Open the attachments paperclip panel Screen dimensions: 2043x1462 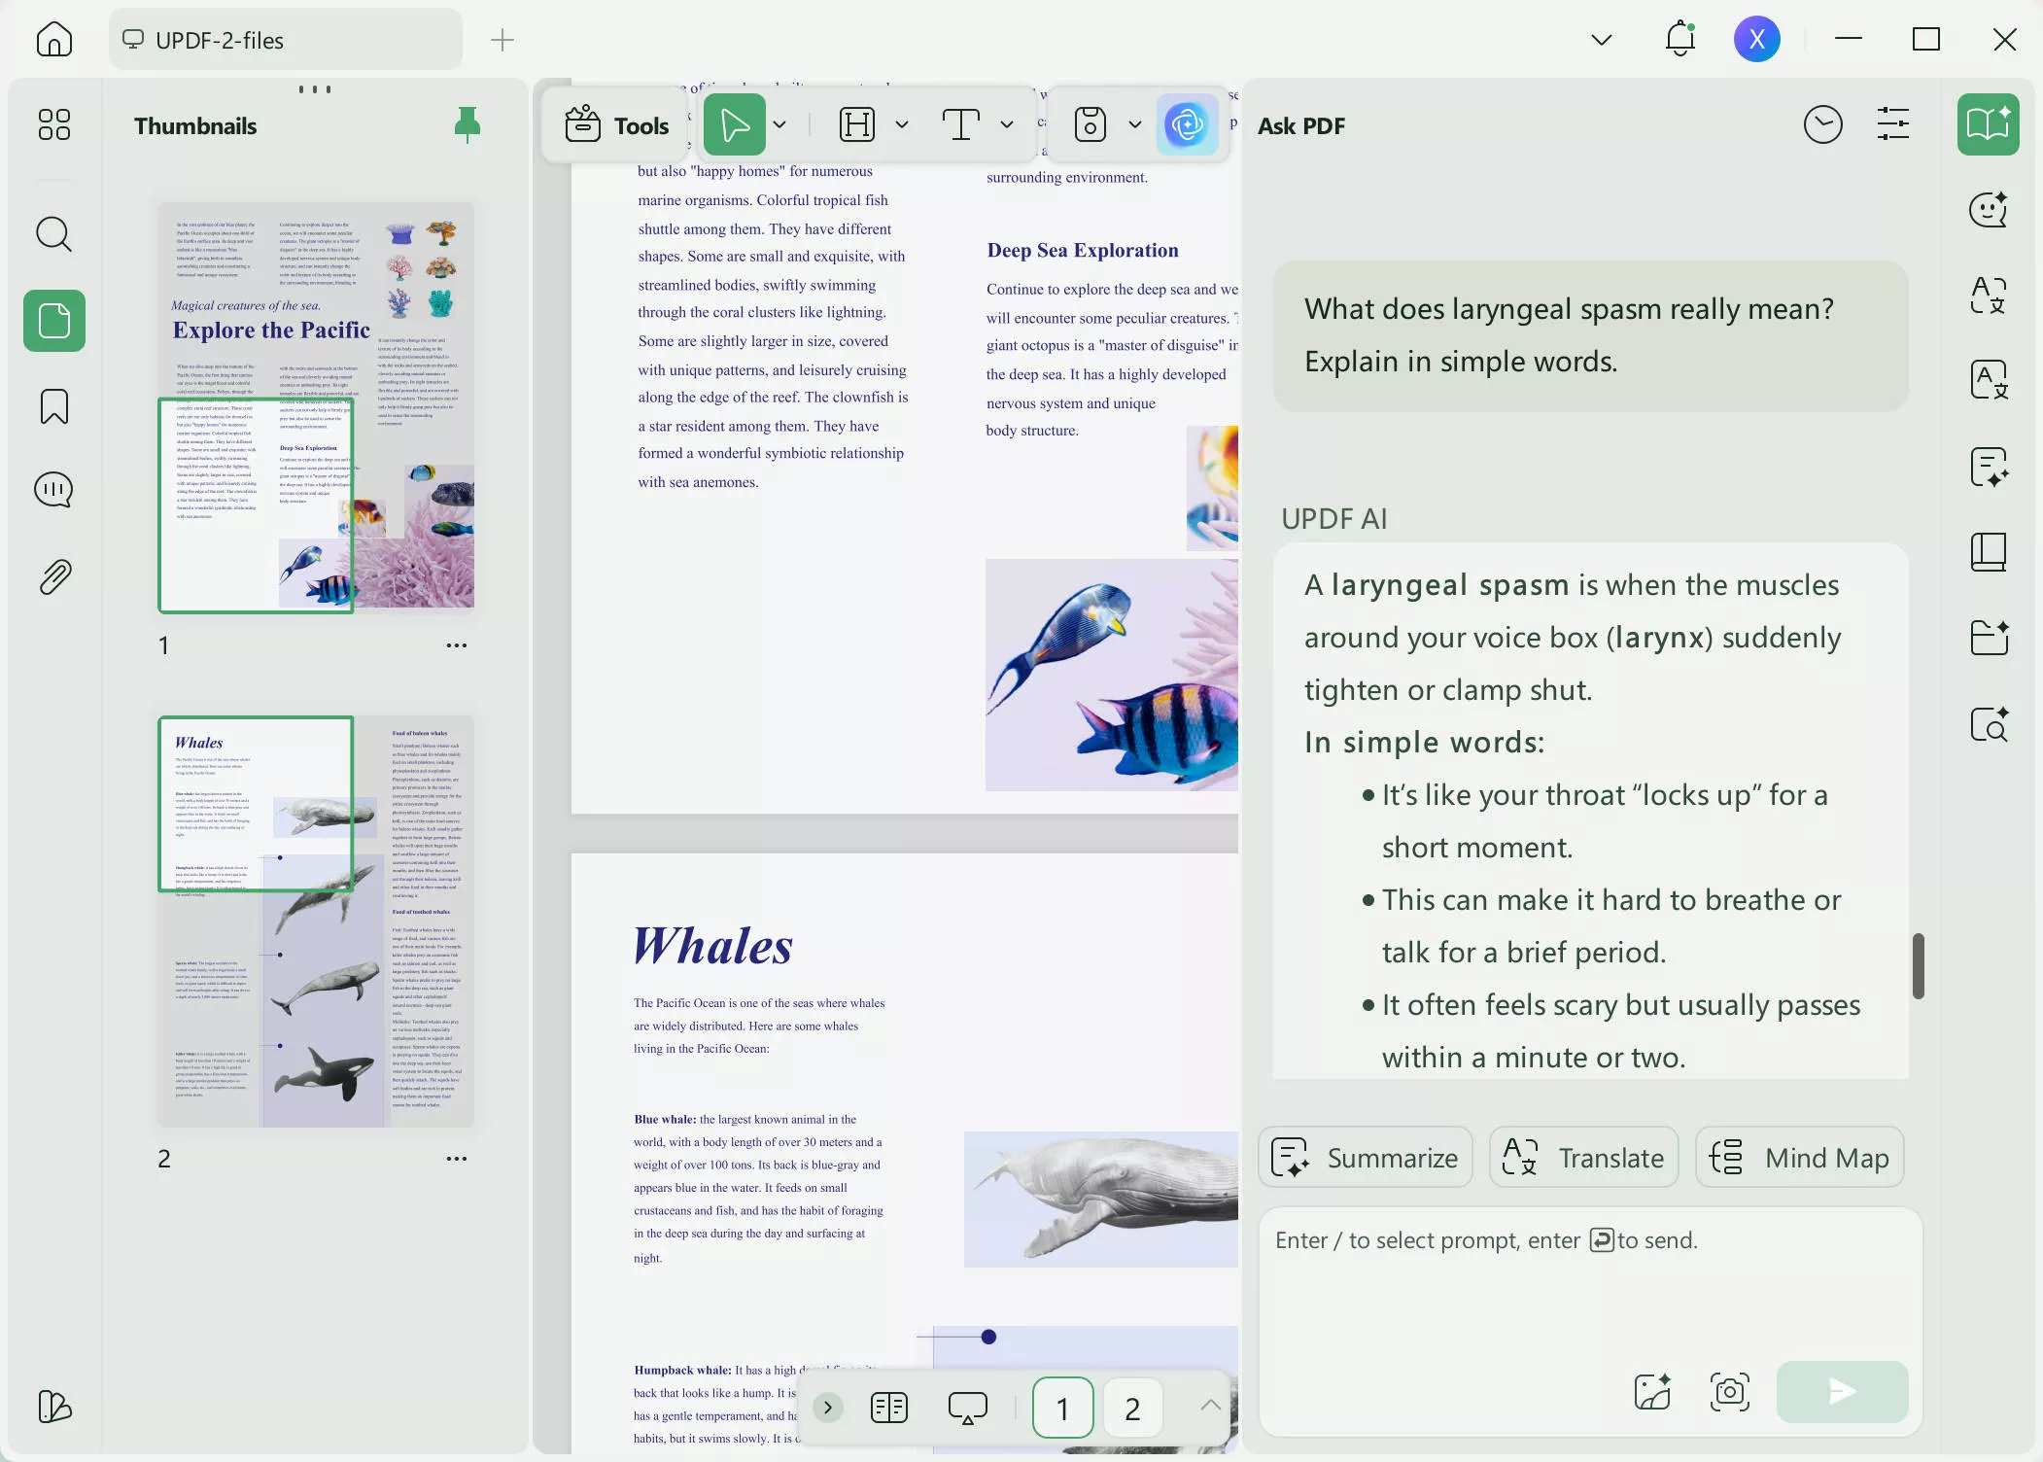tap(53, 576)
